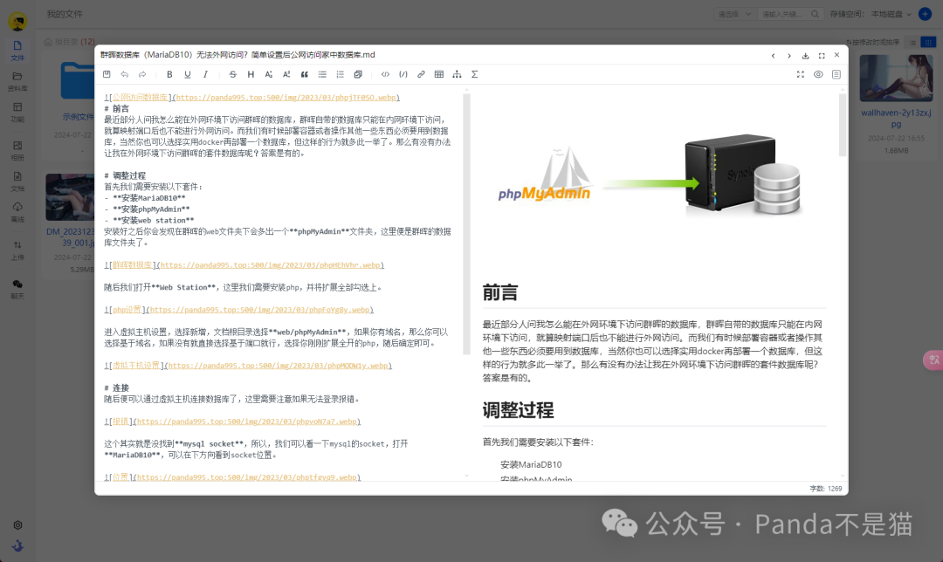Open settings with the sidebar gear icon
This screenshot has width=943, height=562.
pyautogui.click(x=18, y=524)
